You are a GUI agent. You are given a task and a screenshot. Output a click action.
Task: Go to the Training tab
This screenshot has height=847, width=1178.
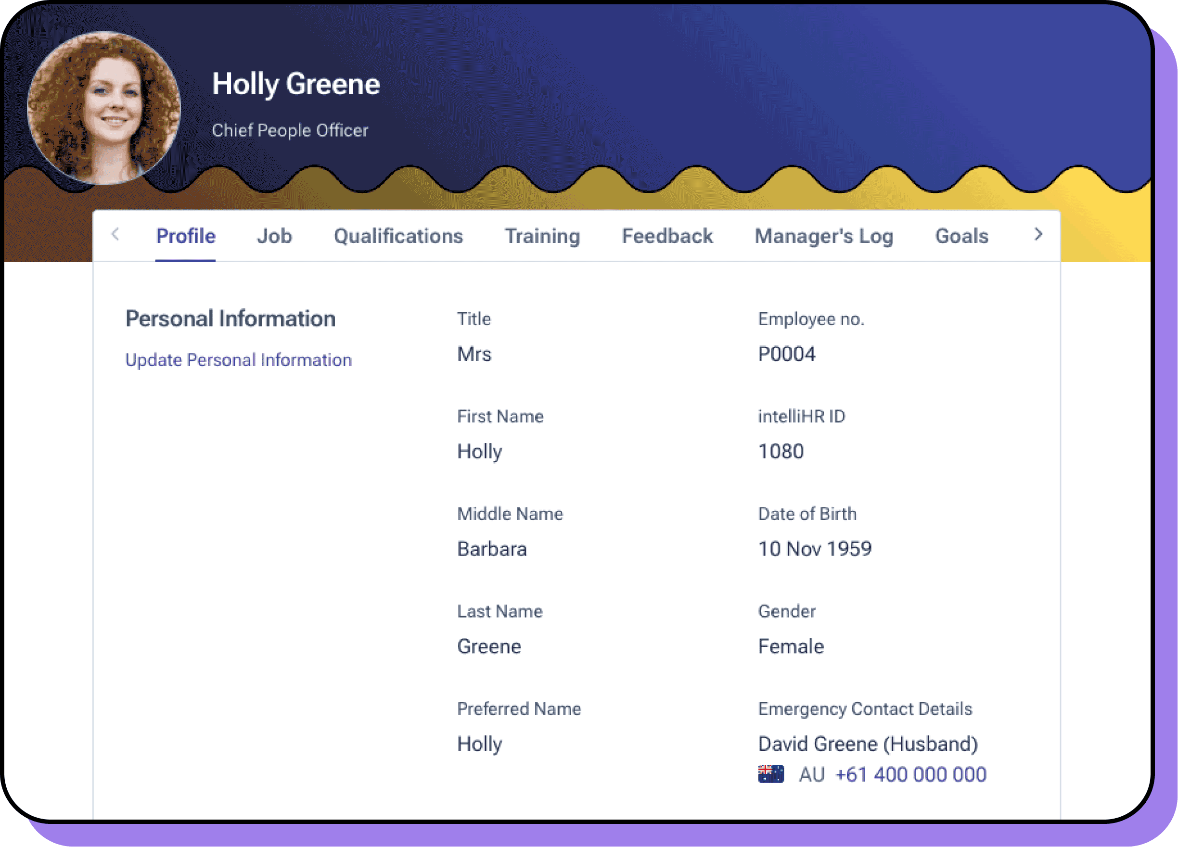542,236
